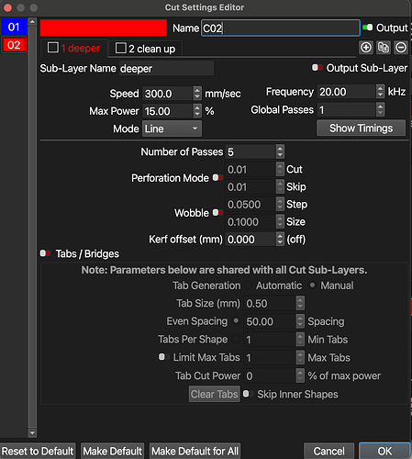Click the Show Timings button
Viewport: 412px width, 459px height.
[361, 128]
